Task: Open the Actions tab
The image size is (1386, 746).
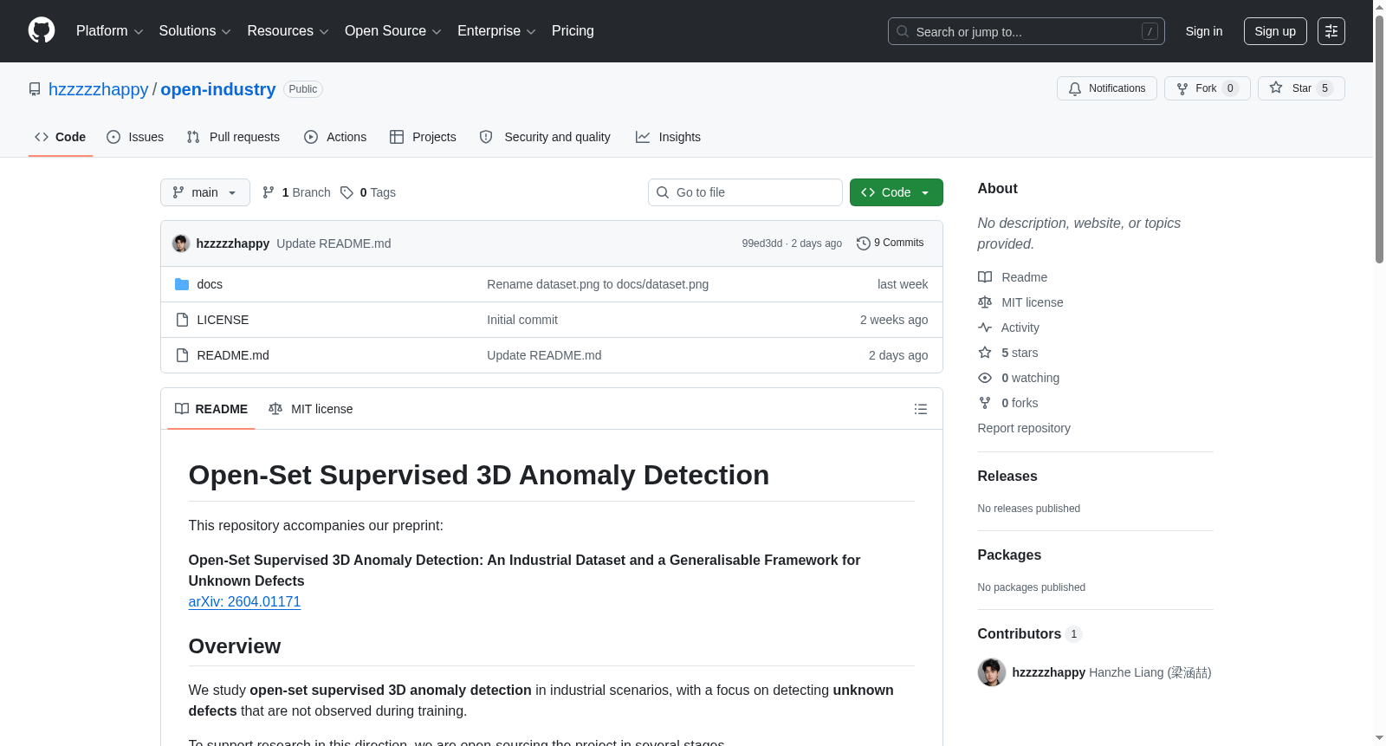Action: tap(335, 137)
